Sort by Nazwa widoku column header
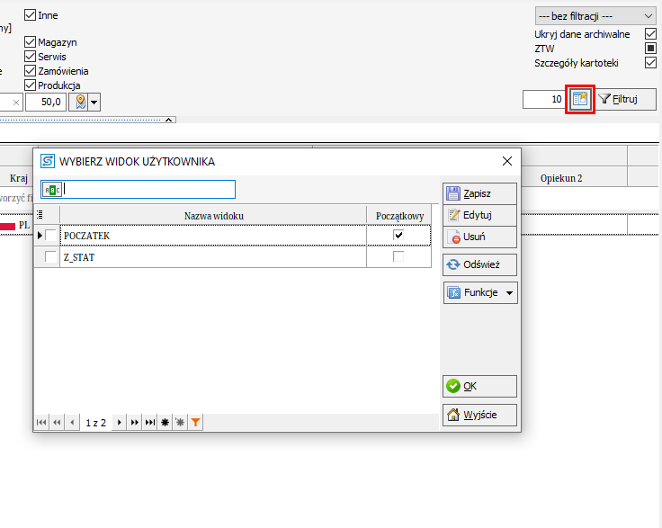The image size is (662, 528). coord(213,215)
